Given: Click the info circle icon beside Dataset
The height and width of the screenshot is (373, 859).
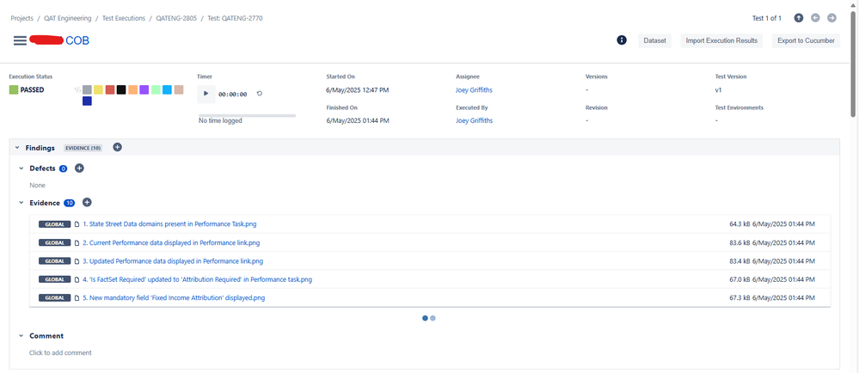Looking at the screenshot, I should click(x=621, y=40).
